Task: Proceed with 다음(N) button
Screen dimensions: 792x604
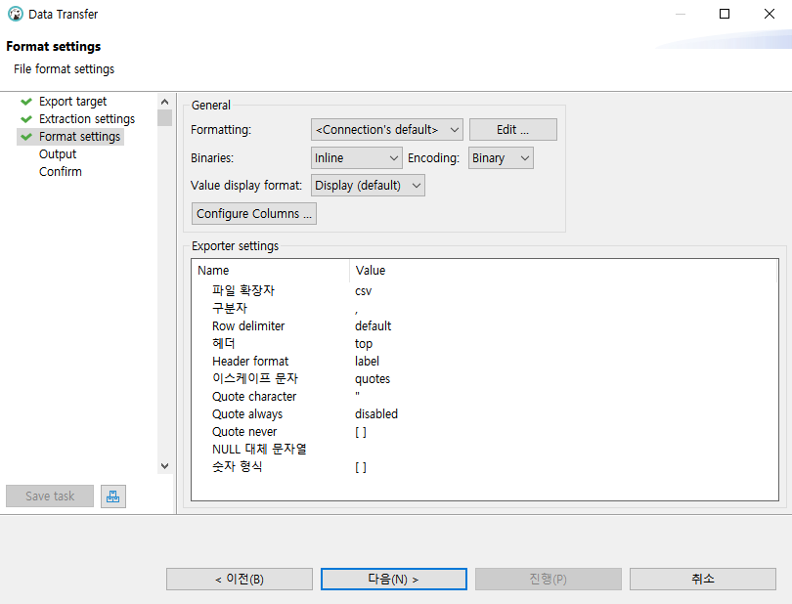Action: click(394, 580)
